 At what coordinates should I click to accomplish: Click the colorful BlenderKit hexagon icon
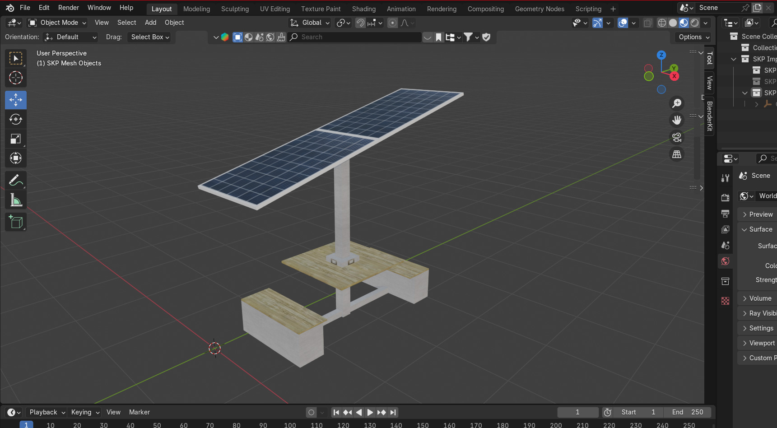tap(225, 37)
